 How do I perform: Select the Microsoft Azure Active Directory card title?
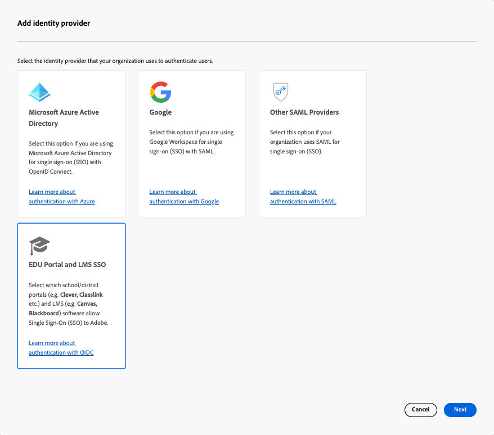click(64, 117)
